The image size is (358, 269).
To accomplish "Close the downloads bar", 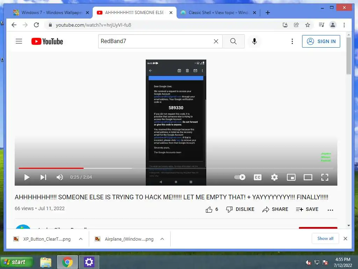I will (345, 239).
